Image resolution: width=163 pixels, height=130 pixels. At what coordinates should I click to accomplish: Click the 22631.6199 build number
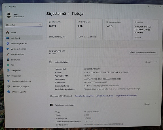click(89, 121)
